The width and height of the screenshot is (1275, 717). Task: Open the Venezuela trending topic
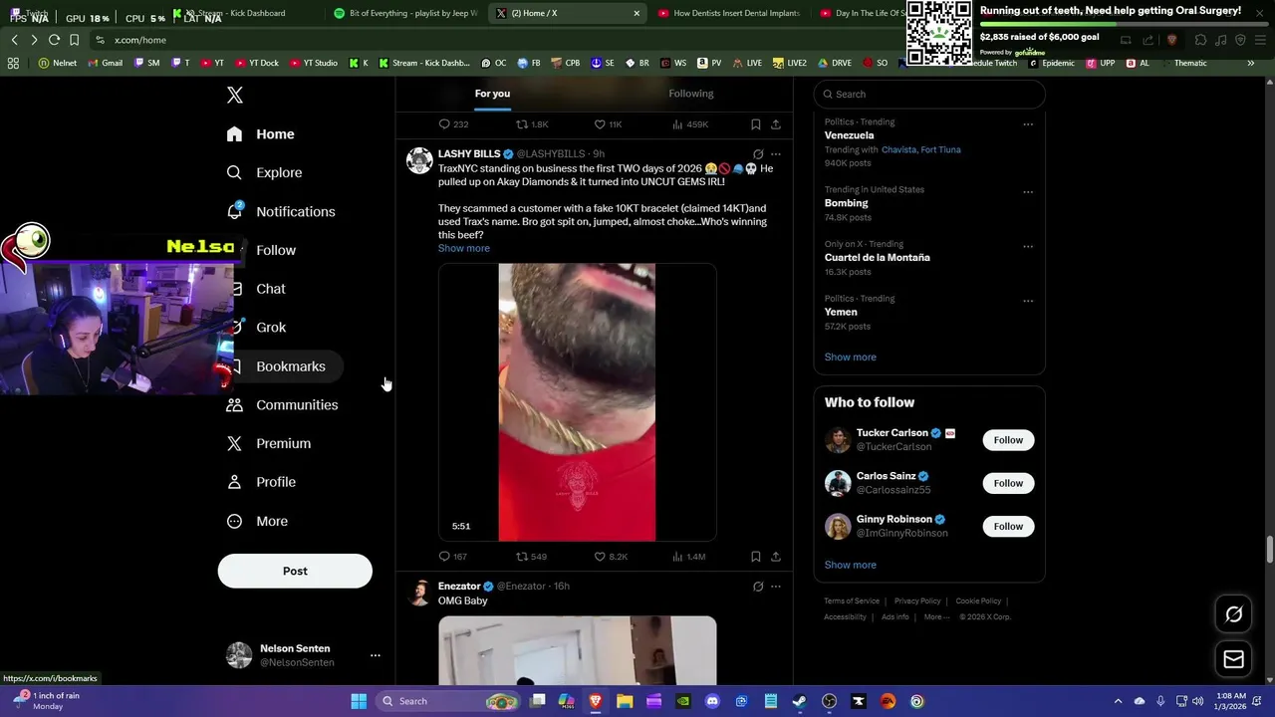coord(849,135)
